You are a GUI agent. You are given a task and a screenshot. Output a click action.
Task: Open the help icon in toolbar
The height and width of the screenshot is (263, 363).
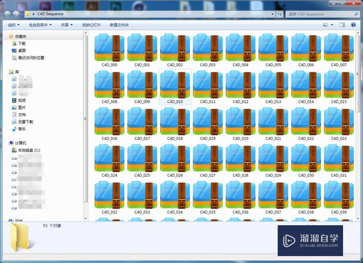point(353,25)
